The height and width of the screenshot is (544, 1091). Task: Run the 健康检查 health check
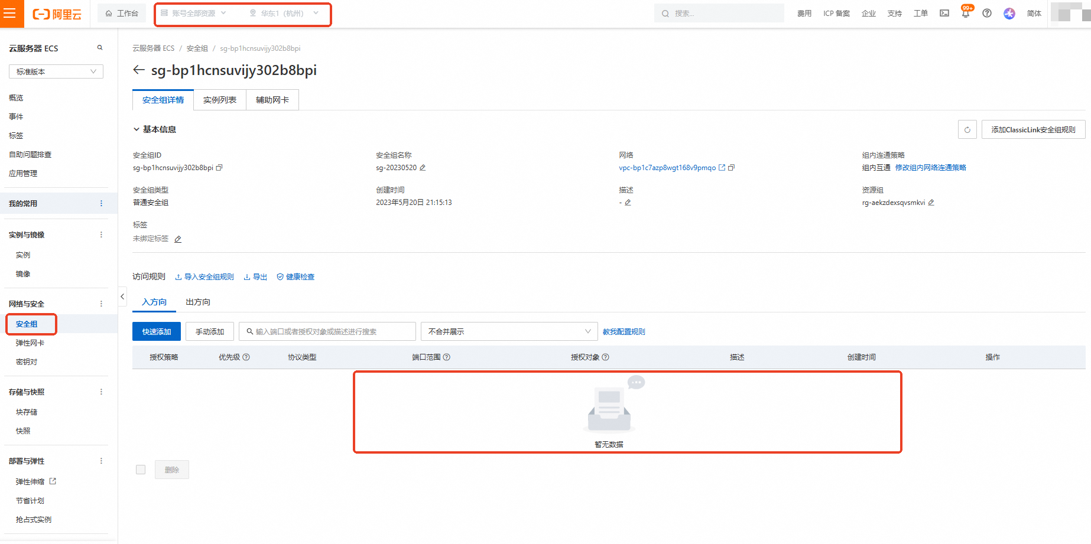click(296, 277)
